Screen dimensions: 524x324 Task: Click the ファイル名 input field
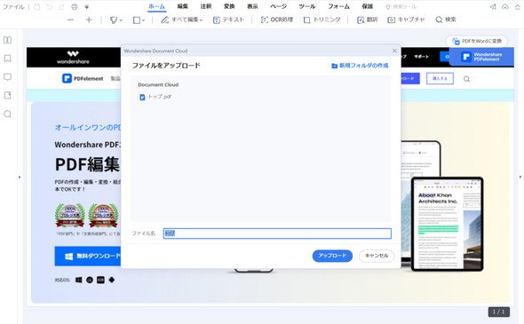click(x=277, y=233)
